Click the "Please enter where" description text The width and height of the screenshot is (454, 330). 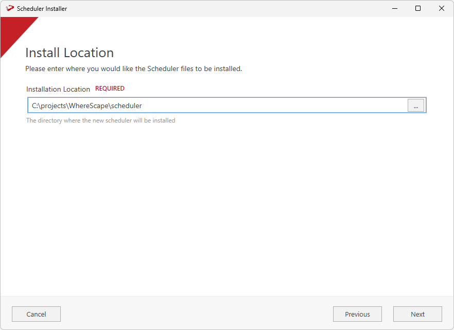pos(133,68)
